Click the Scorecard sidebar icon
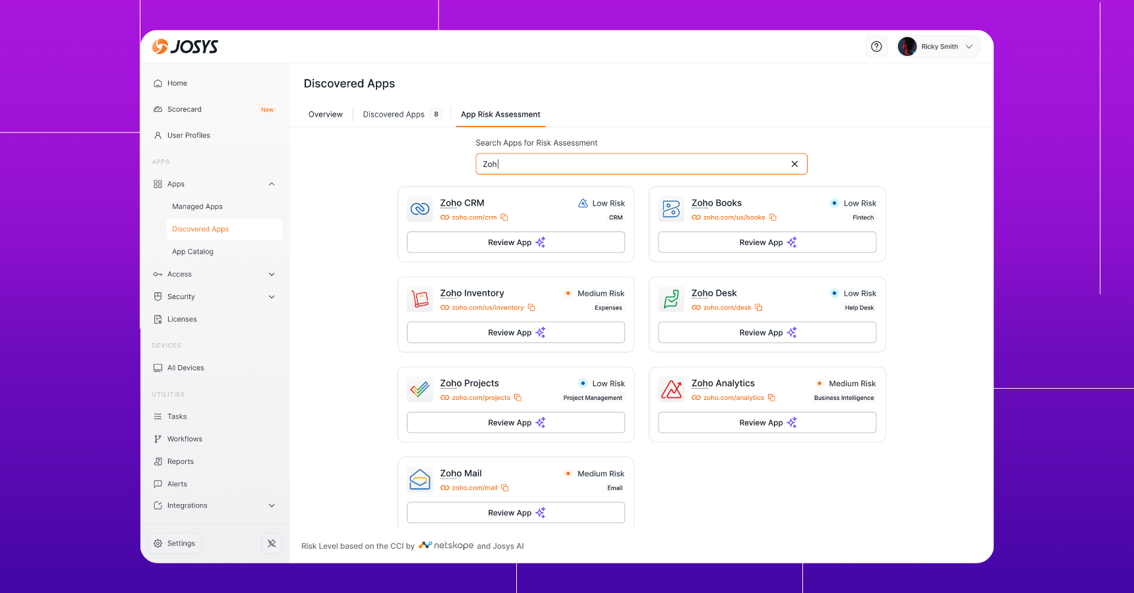 coord(158,109)
